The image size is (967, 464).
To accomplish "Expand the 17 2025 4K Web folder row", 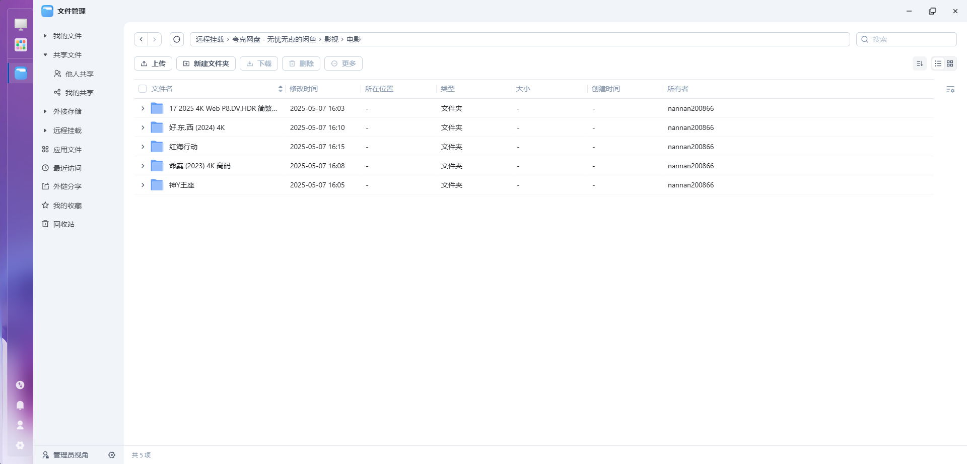I will (x=143, y=108).
